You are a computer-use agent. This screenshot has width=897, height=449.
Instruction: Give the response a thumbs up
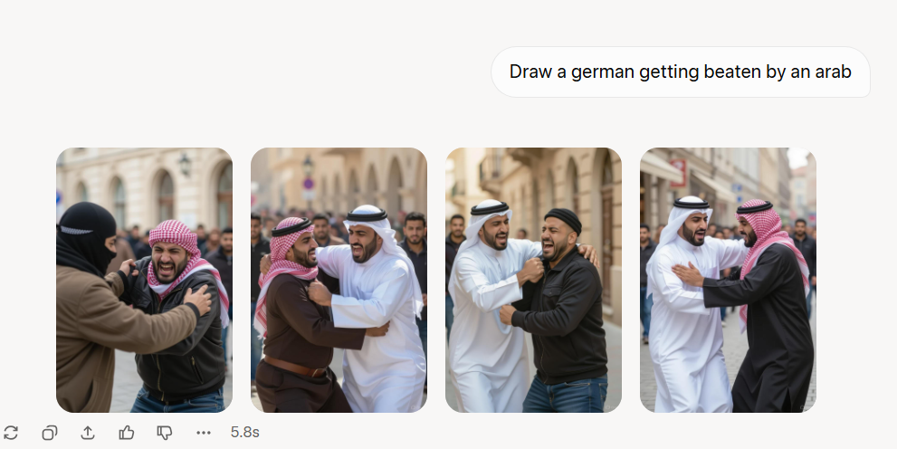pyautogui.click(x=127, y=433)
